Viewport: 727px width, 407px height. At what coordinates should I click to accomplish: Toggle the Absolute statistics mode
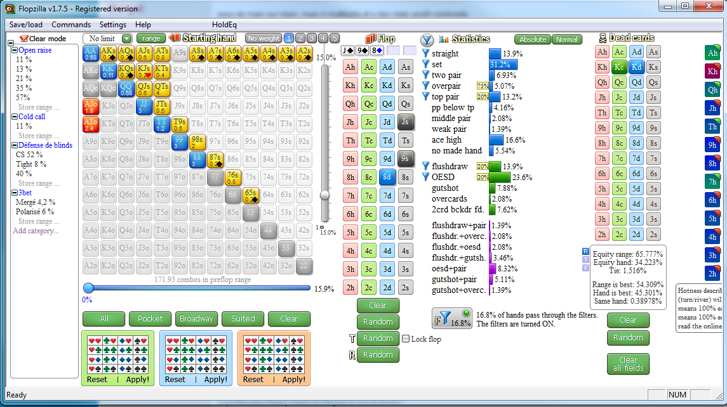[532, 39]
